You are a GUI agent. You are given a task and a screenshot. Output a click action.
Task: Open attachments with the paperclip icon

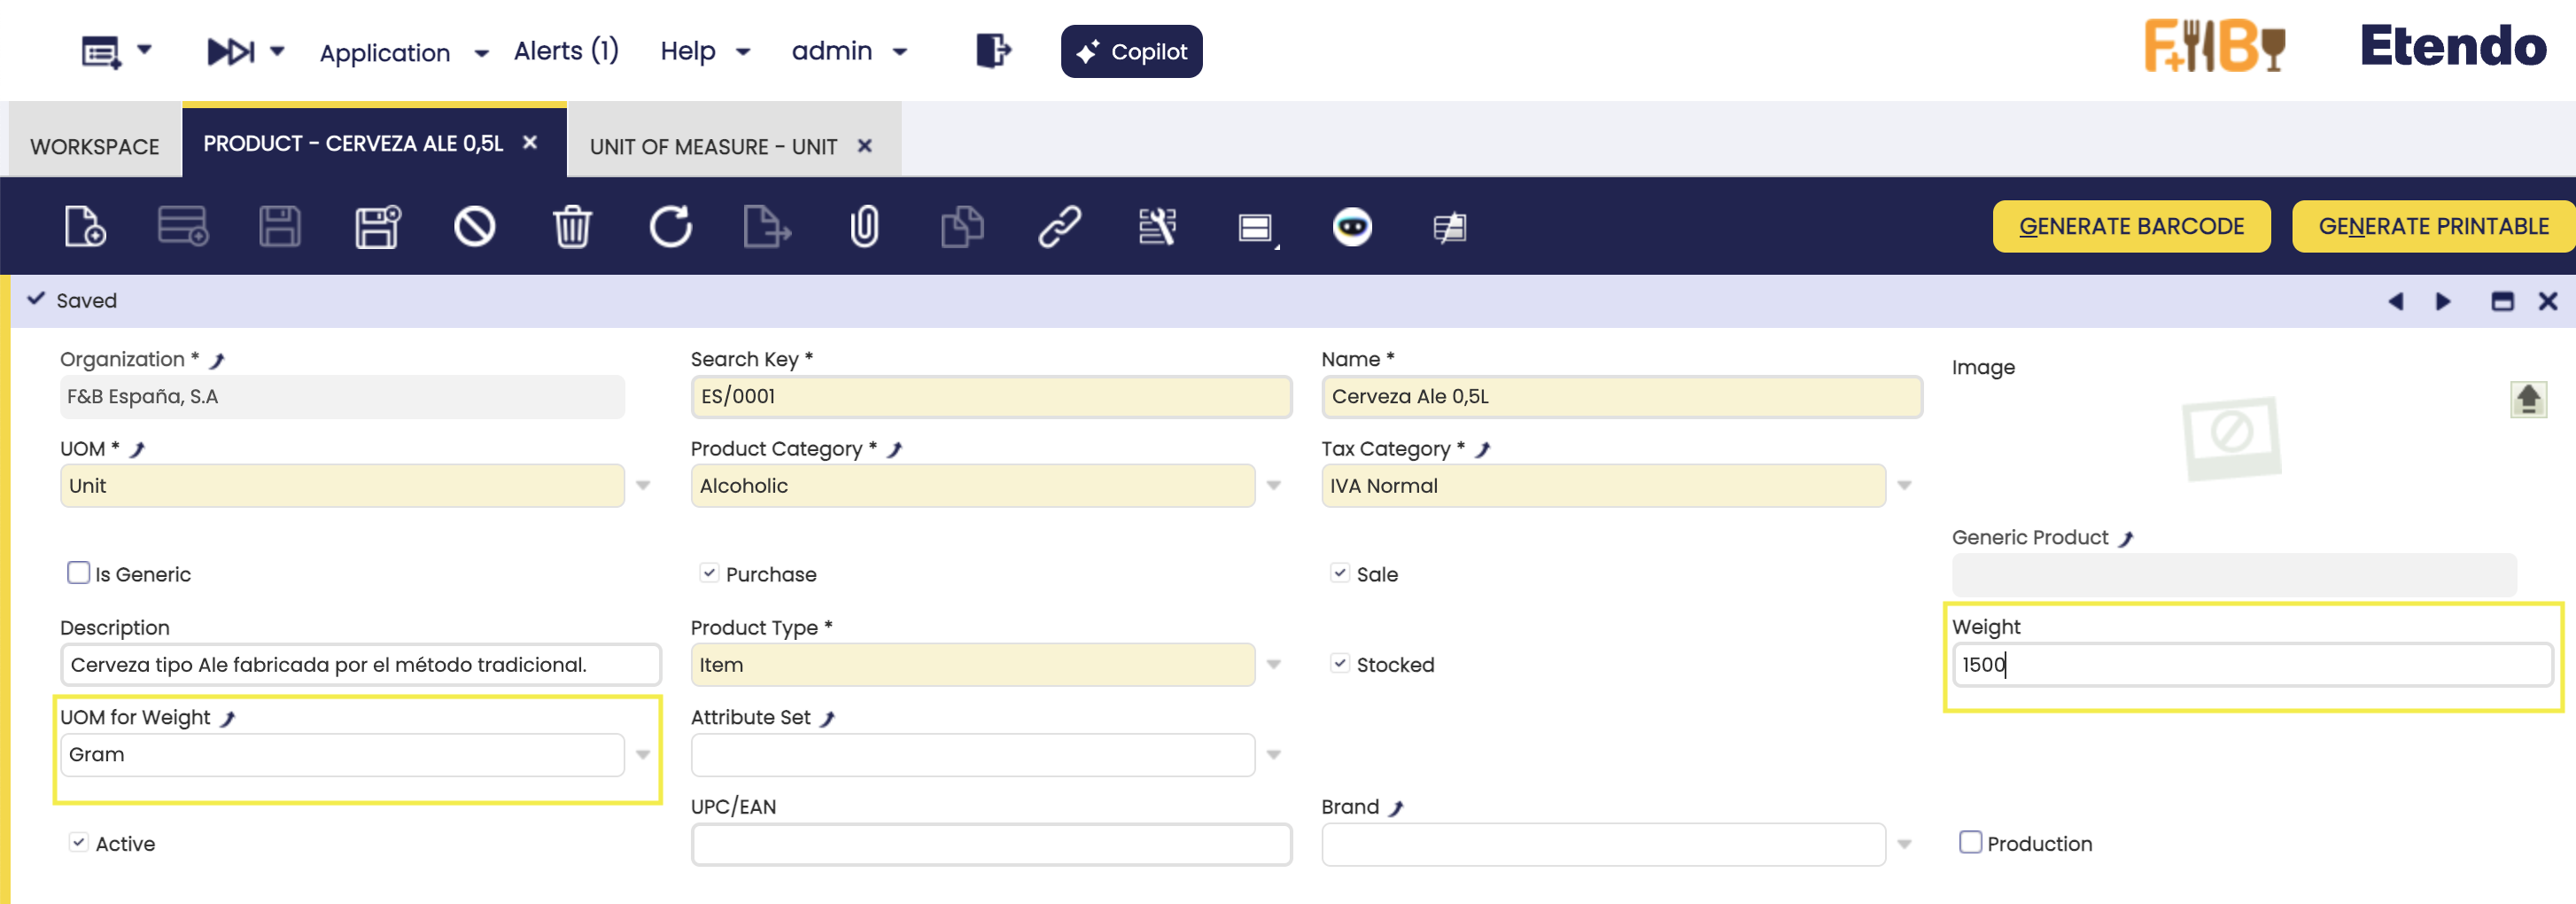click(864, 226)
